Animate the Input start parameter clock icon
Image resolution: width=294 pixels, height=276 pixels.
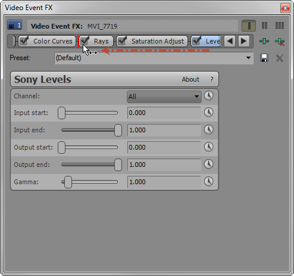pyautogui.click(x=209, y=113)
